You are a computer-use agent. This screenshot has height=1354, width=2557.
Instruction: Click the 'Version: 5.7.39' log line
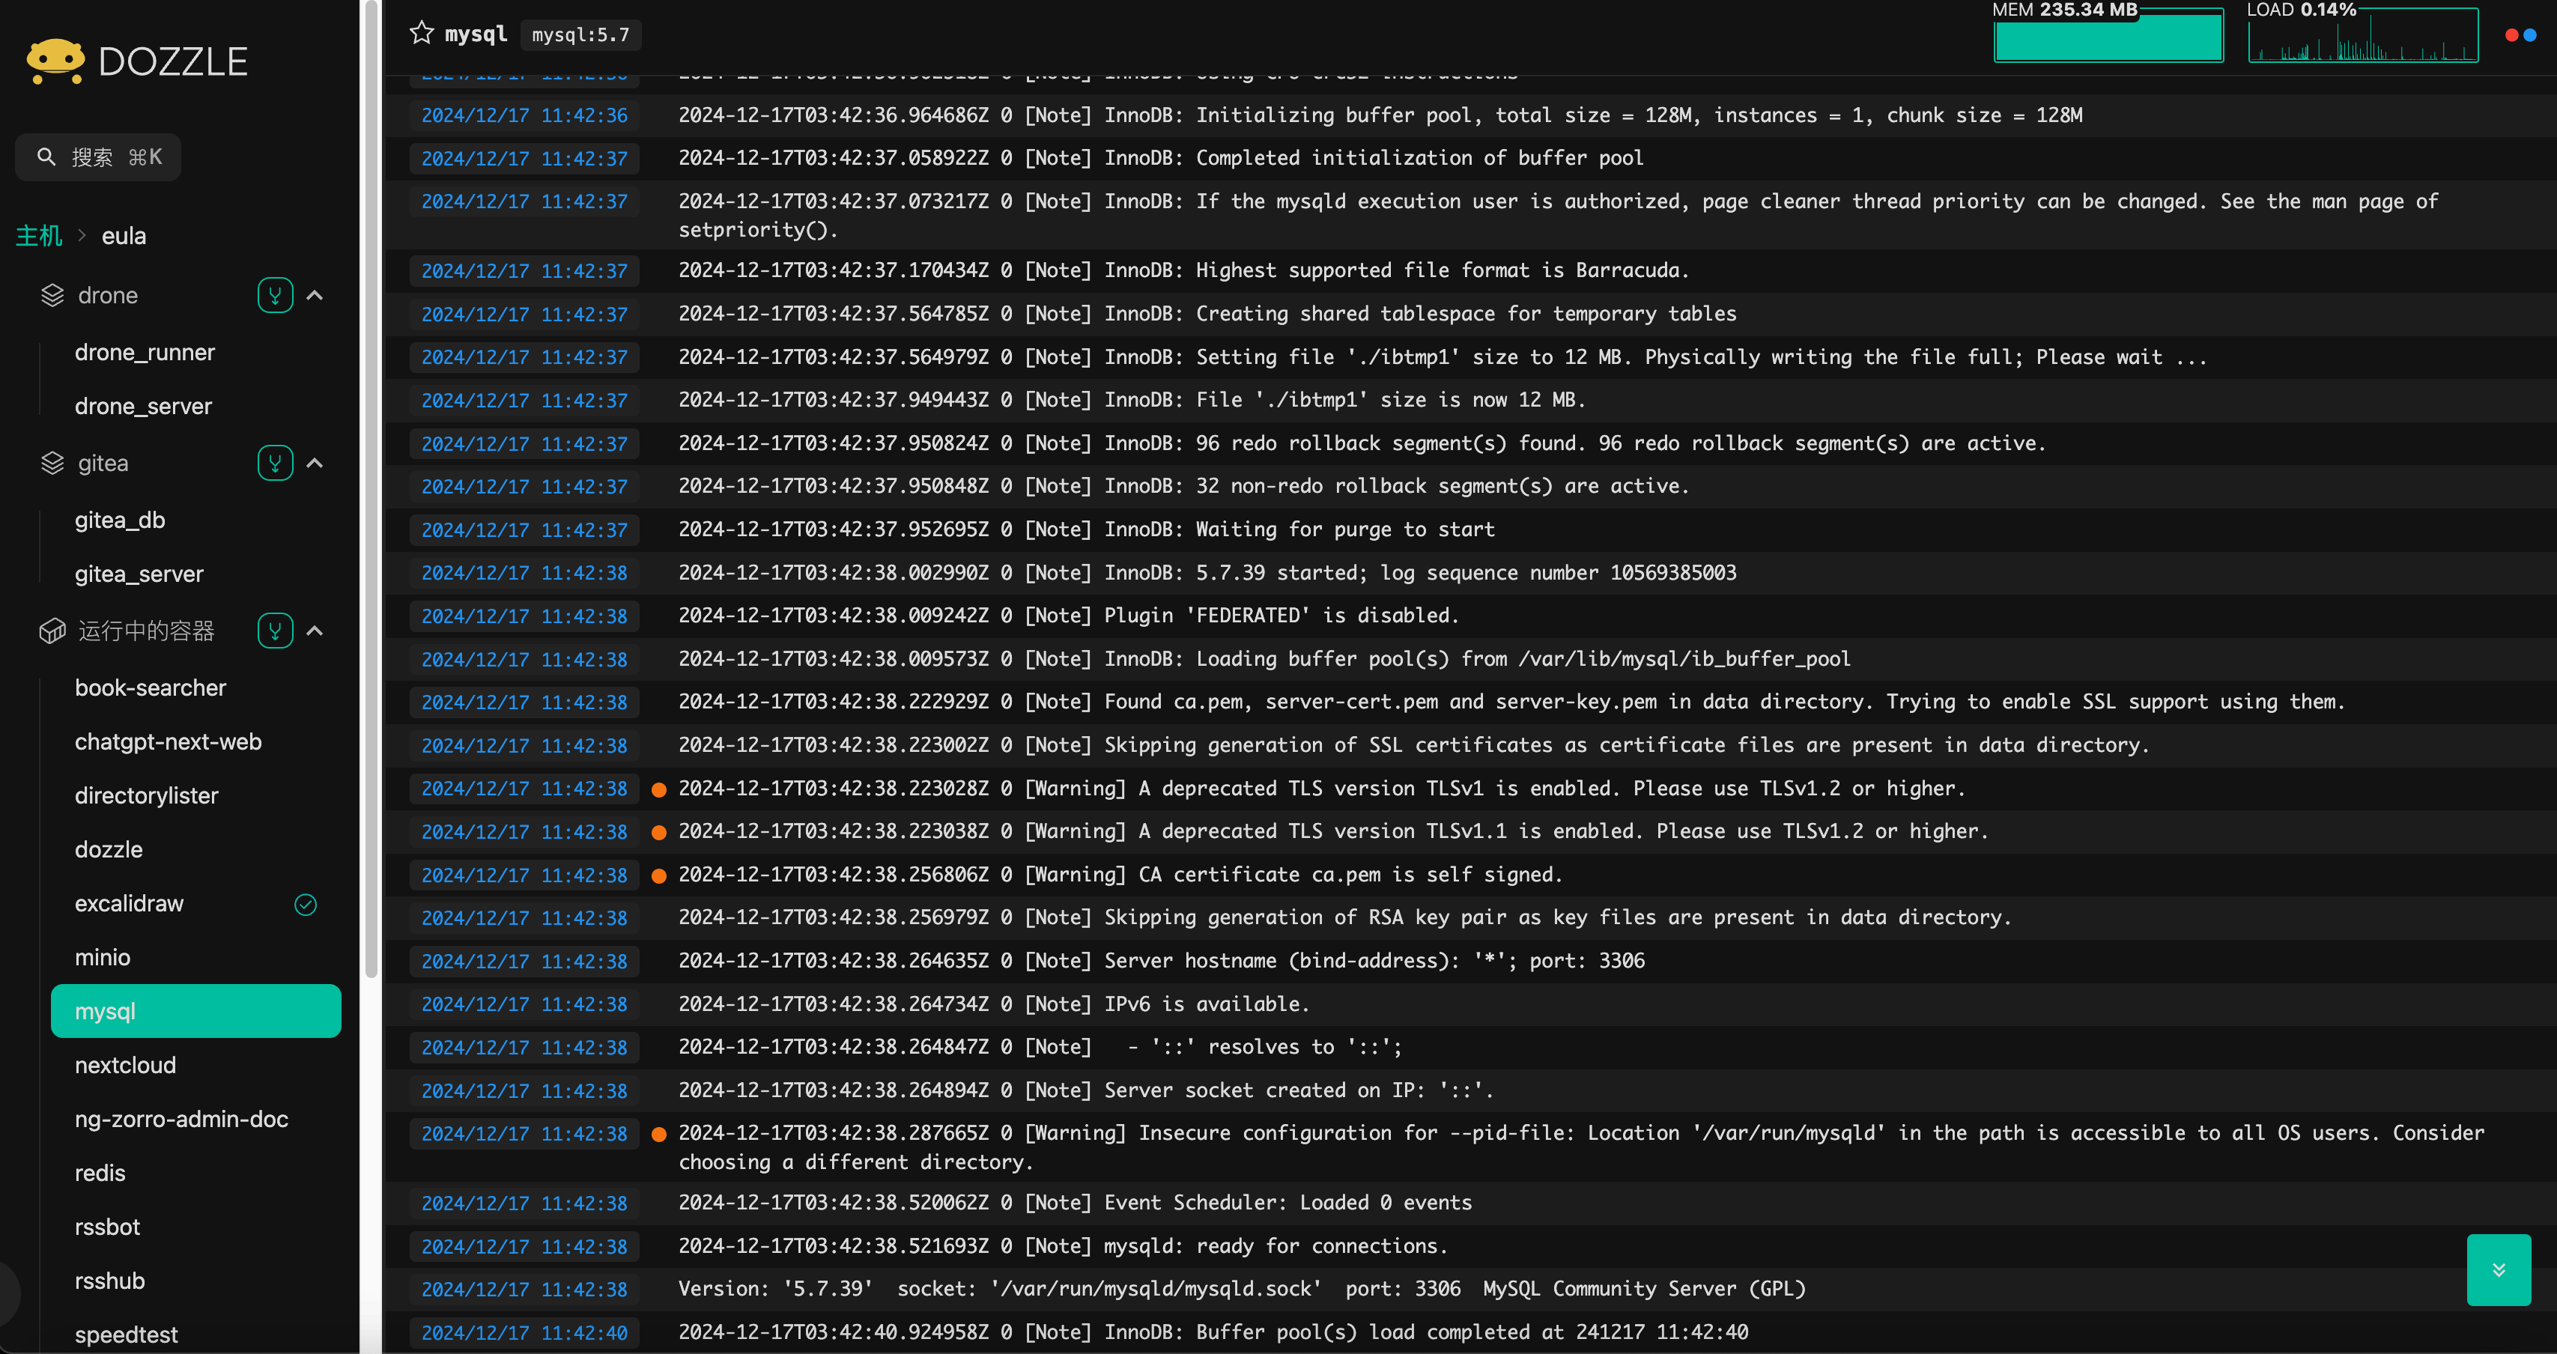click(1242, 1290)
